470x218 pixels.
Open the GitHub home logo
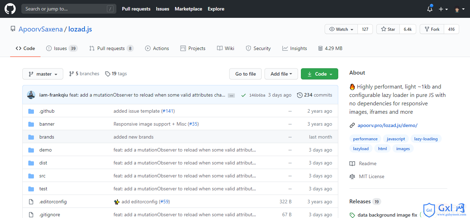point(10,9)
